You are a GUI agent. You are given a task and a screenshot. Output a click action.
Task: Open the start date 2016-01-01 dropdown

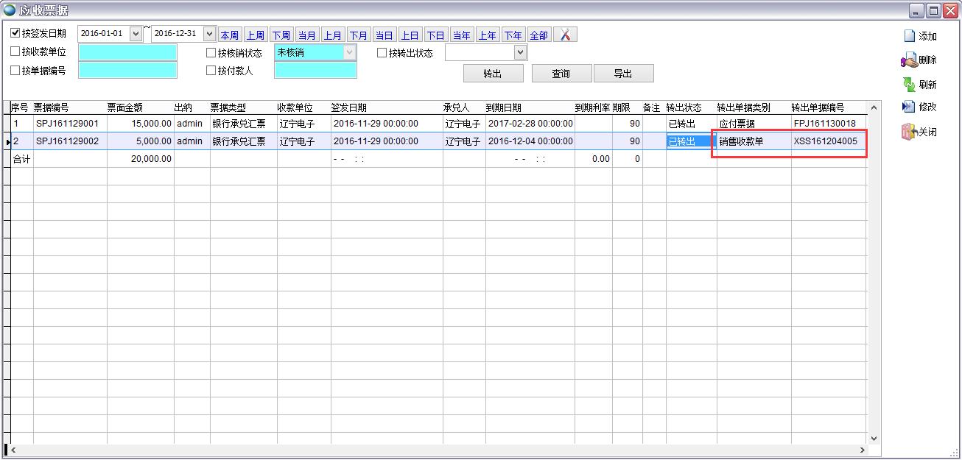tap(136, 34)
